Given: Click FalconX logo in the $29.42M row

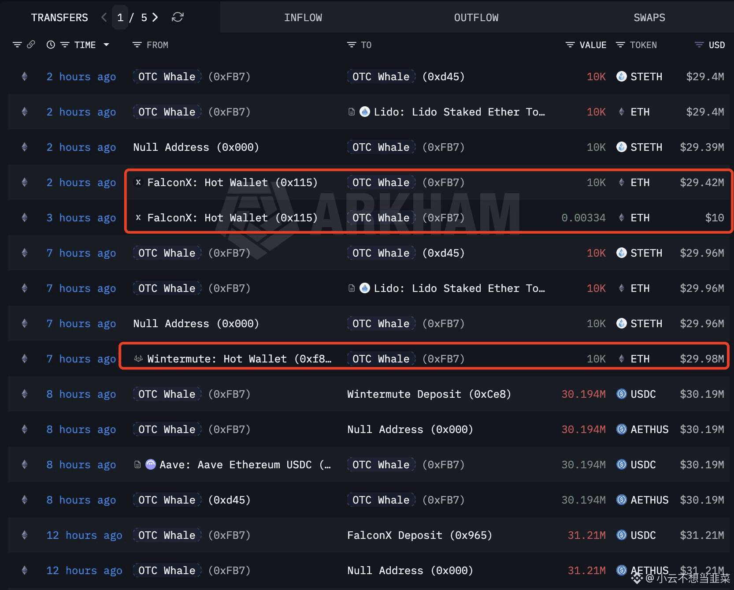Looking at the screenshot, I should pos(138,182).
